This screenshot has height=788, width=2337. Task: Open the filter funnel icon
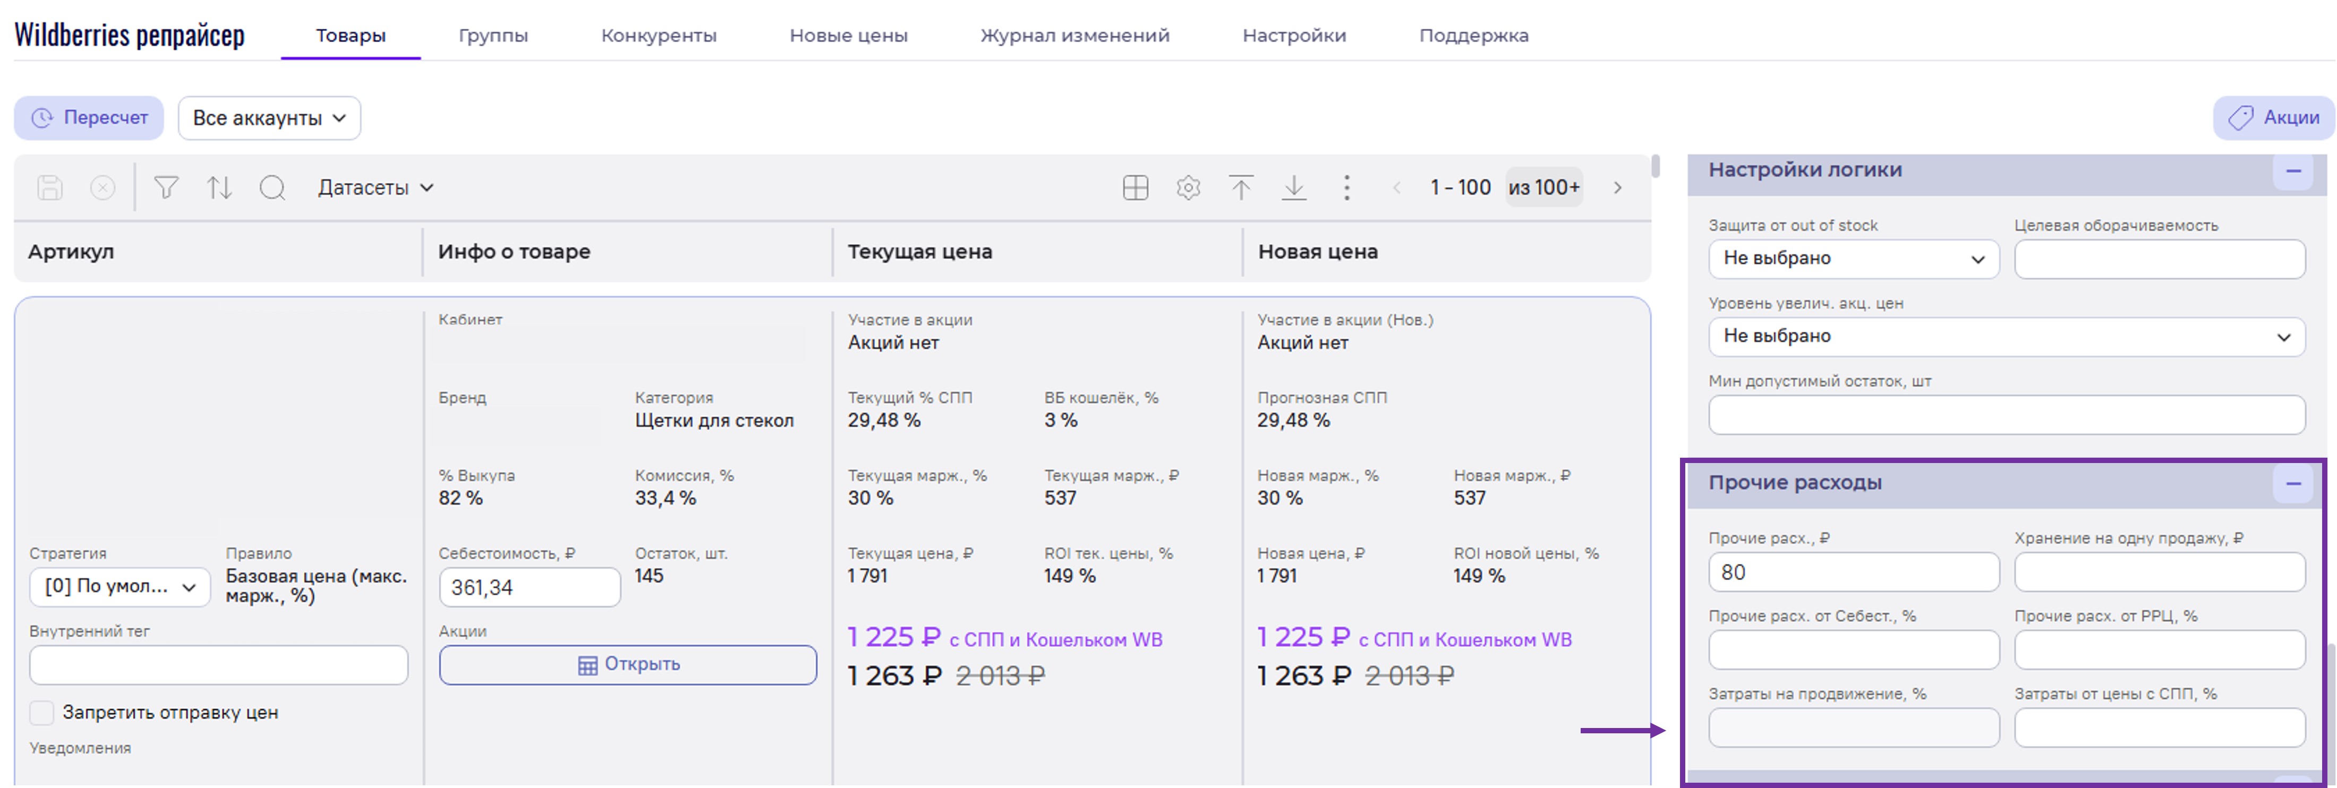click(166, 187)
